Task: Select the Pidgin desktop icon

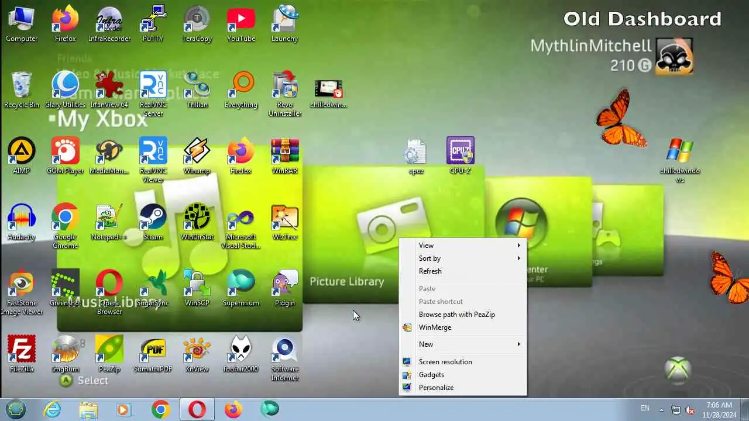Action: point(285,288)
